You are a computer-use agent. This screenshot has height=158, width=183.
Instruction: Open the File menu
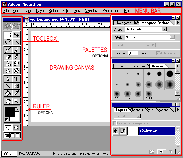coord(6,11)
